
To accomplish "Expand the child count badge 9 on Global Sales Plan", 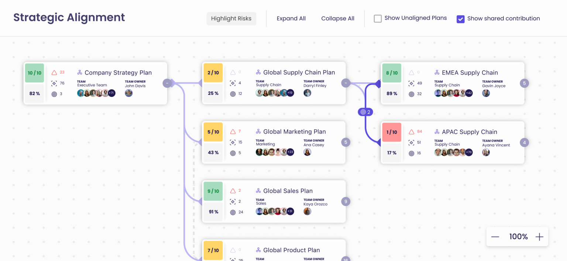I will point(346,202).
